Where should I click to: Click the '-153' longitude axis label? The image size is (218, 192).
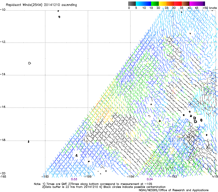pos(173,177)
